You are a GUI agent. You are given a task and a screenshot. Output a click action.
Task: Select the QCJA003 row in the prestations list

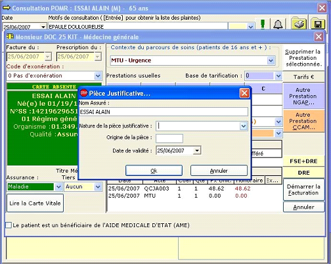[x=194, y=188]
